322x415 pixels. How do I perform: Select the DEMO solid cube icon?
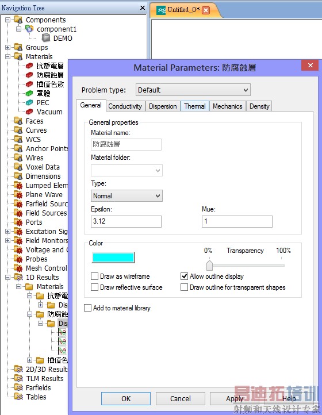[x=46, y=38]
